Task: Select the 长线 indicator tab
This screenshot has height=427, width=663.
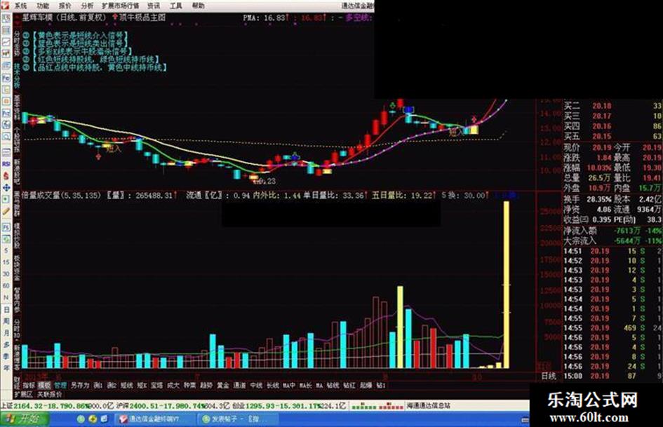Action: pyautogui.click(x=273, y=386)
